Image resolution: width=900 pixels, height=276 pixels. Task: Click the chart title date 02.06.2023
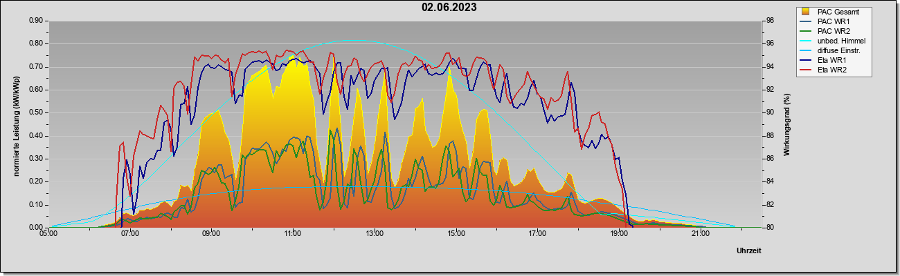pyautogui.click(x=449, y=8)
